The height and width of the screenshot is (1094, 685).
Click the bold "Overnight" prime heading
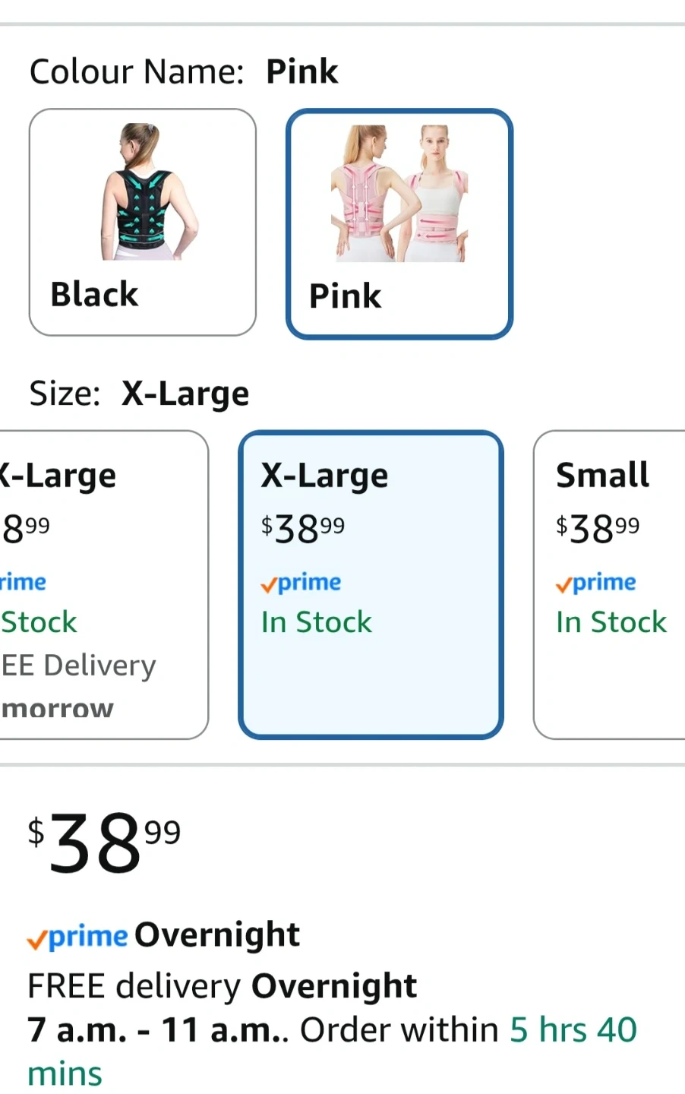(217, 935)
